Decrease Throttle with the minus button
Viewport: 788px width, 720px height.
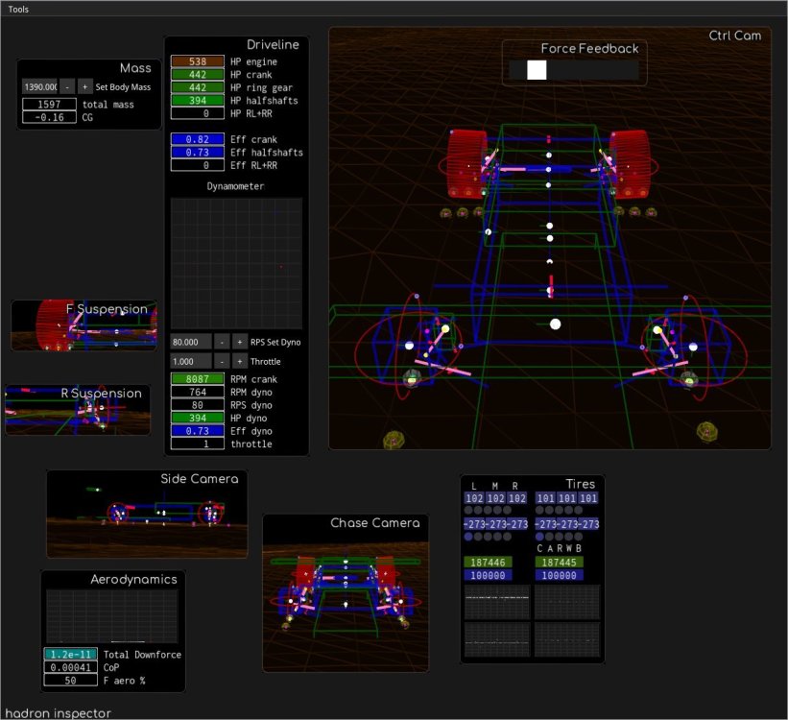(222, 362)
